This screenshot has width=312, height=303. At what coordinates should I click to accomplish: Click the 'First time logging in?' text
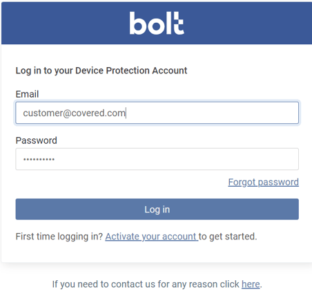59,237
